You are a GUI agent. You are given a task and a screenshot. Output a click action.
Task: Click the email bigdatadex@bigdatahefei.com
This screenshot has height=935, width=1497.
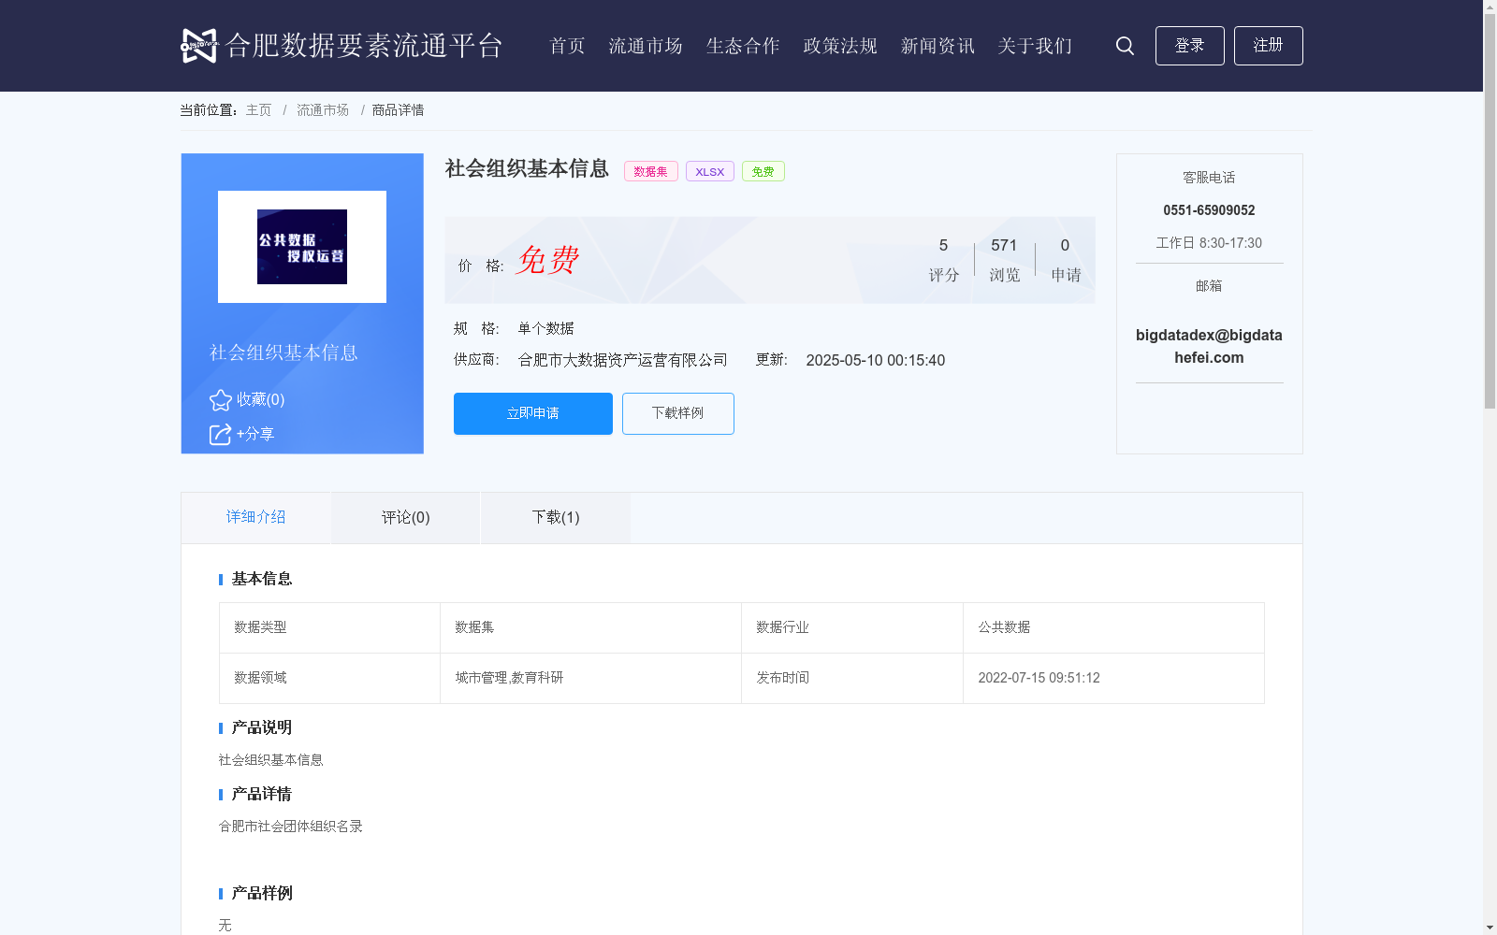(x=1209, y=346)
